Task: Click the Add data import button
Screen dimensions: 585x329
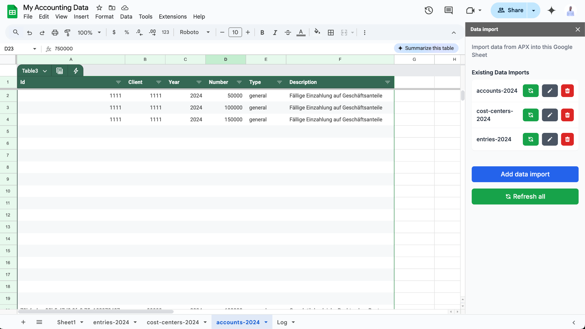Action: (525, 174)
